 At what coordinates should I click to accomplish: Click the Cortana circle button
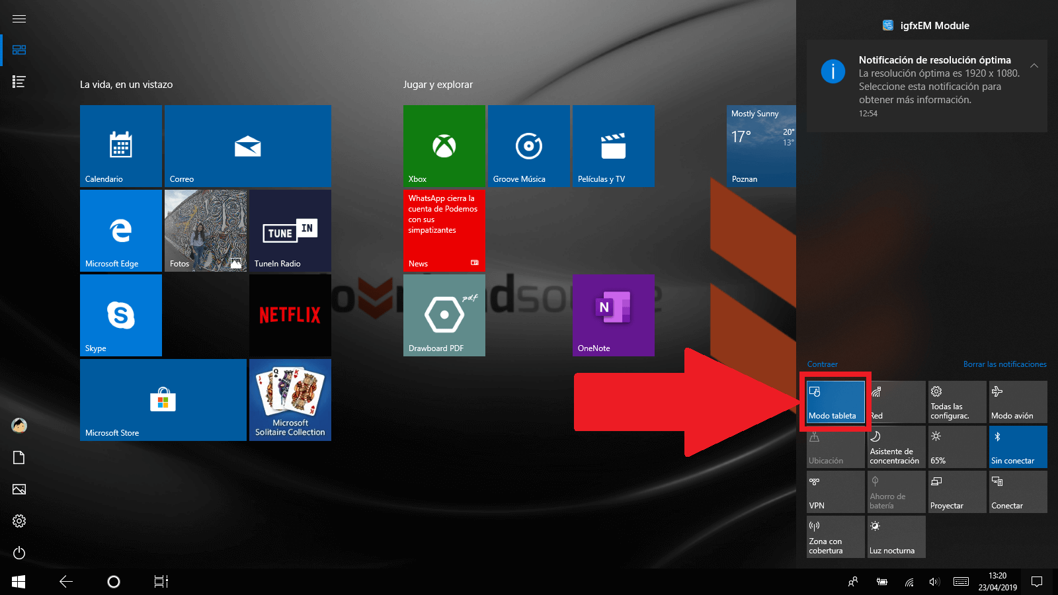coord(114,582)
